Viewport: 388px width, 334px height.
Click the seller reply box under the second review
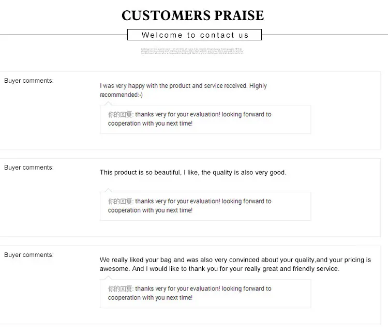(x=205, y=206)
